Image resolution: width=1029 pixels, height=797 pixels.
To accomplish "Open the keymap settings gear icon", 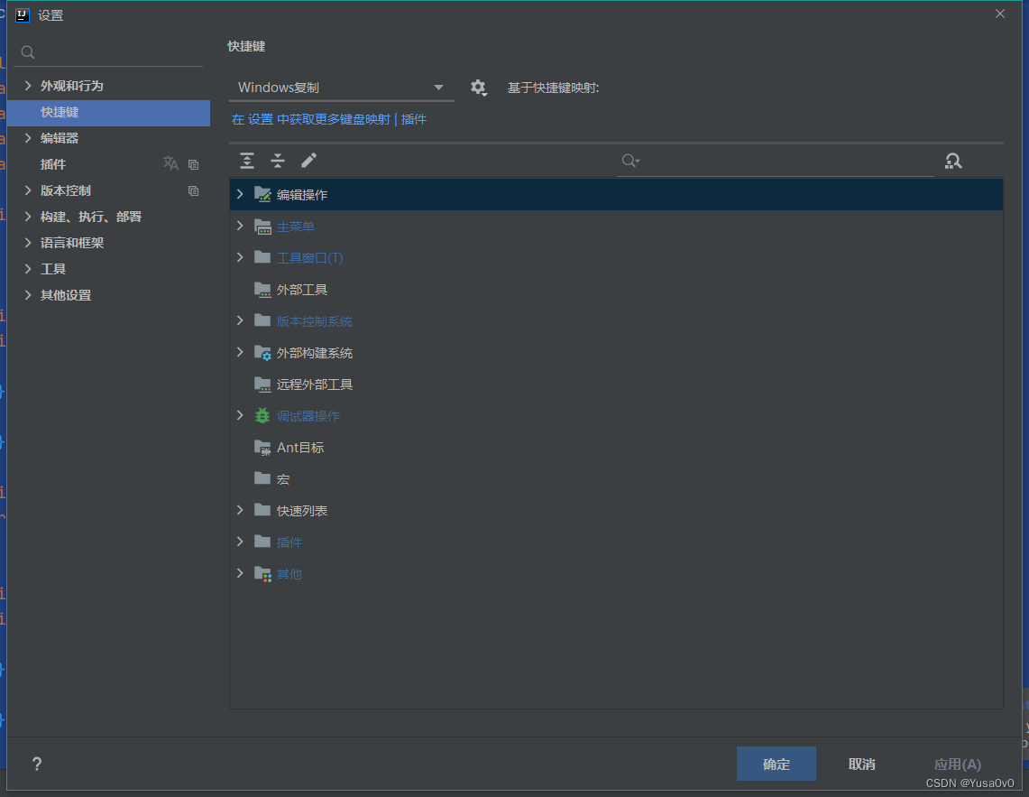I will (x=479, y=88).
